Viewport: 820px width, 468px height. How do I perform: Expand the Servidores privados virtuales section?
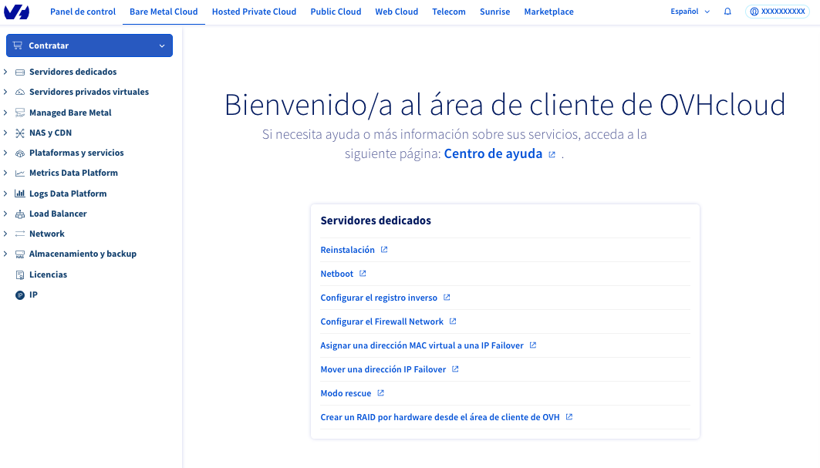click(x=5, y=91)
